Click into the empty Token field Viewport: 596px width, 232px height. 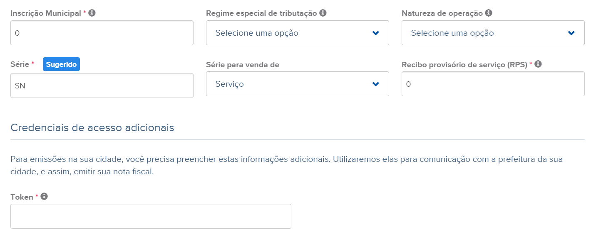click(151, 216)
